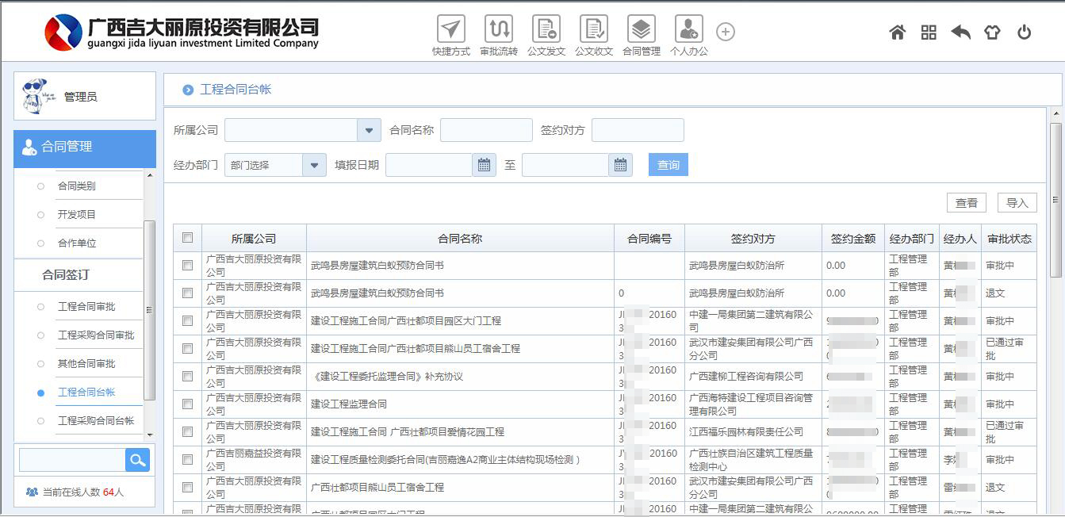
Task: Click the 导入 import button
Action: (1017, 203)
